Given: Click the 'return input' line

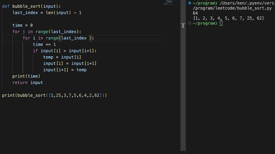Looking at the screenshot, I should coord(27,83).
